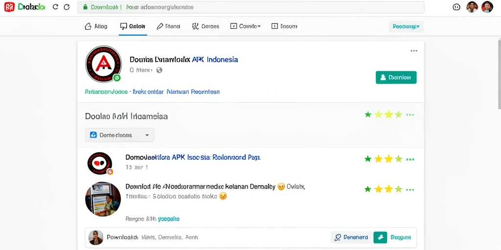The width and height of the screenshot is (501, 250).
Task: Open the three dots in the second post row
Action: (x=410, y=190)
